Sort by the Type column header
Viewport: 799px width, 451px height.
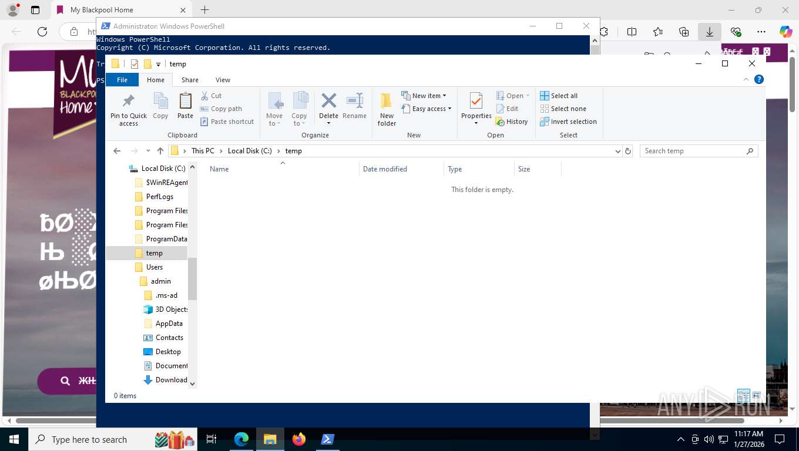478,169
